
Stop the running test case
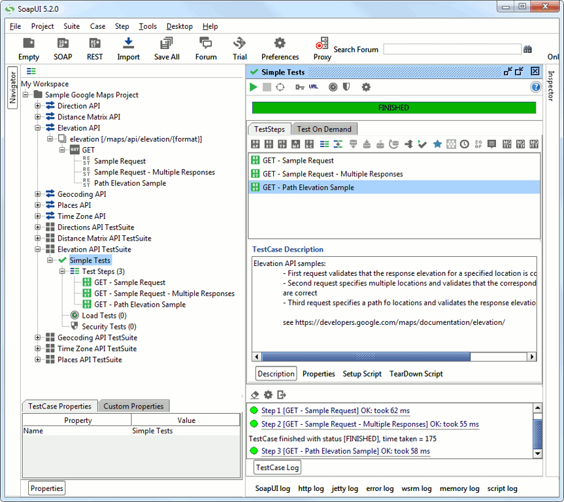pos(267,87)
